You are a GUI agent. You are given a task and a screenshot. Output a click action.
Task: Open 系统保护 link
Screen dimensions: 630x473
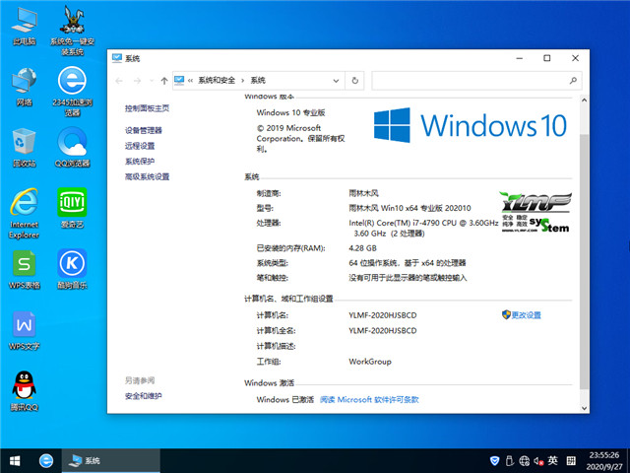tap(140, 162)
